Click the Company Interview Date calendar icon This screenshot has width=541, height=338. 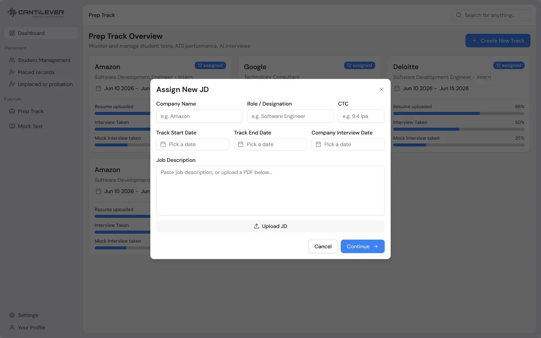tap(318, 144)
